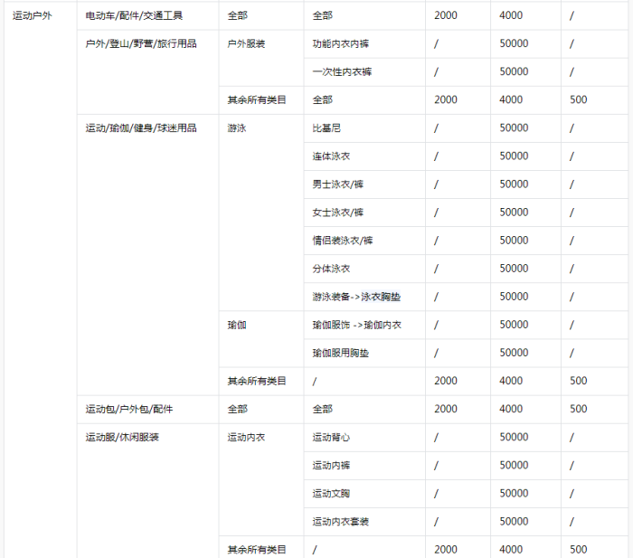Select the 运动内衣套装 cell
633x558 pixels.
coord(340,521)
